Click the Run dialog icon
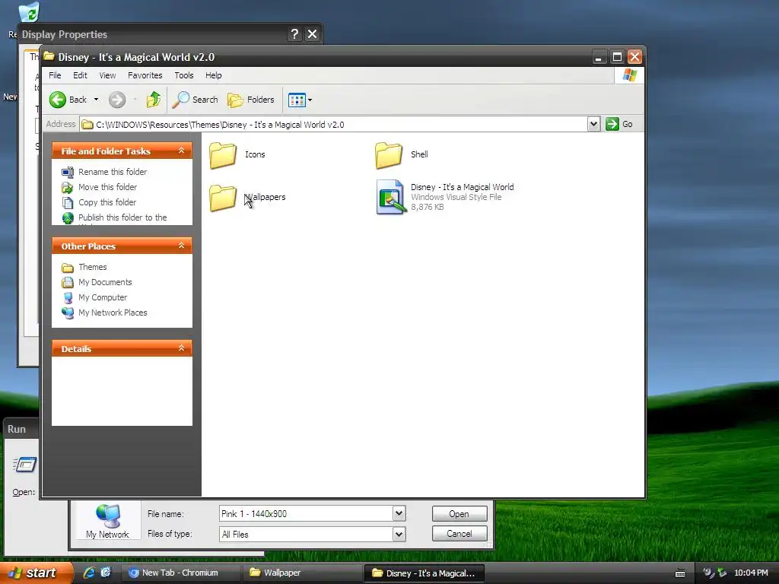Screen dimensions: 779x584 click(x=25, y=465)
